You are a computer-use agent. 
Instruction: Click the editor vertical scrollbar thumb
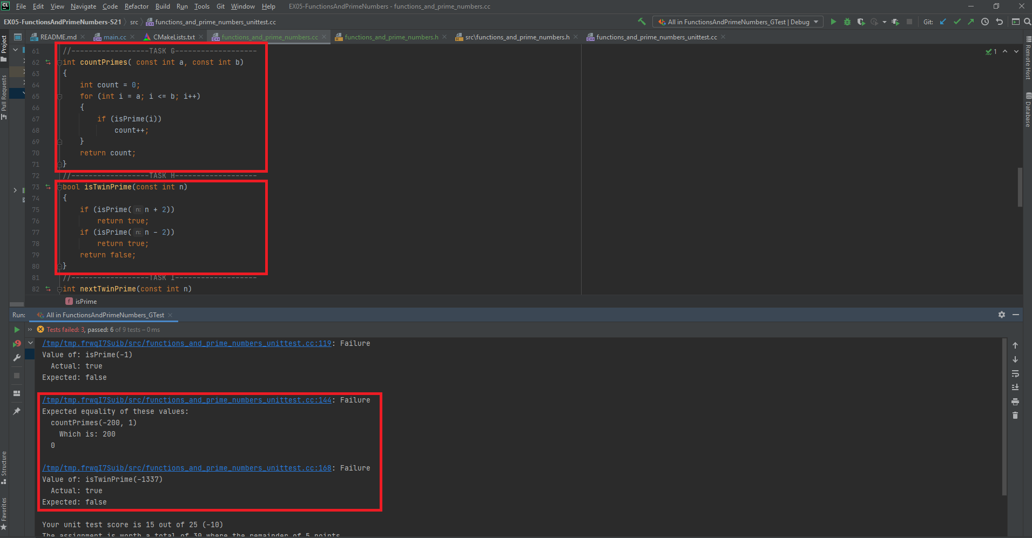[1020, 187]
